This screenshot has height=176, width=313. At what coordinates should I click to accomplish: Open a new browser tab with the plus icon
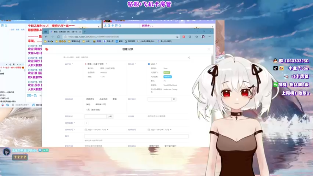pos(85,32)
